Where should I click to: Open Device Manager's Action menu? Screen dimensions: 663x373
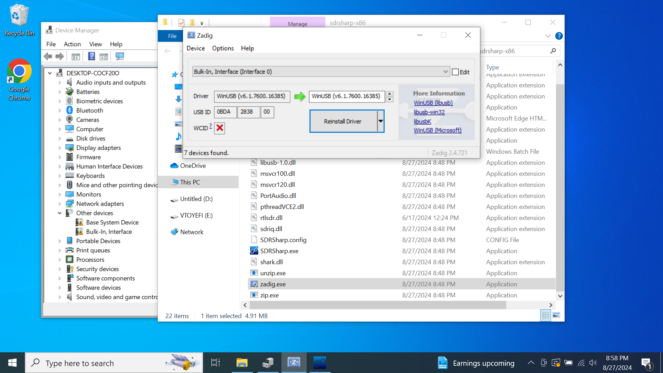coord(72,44)
